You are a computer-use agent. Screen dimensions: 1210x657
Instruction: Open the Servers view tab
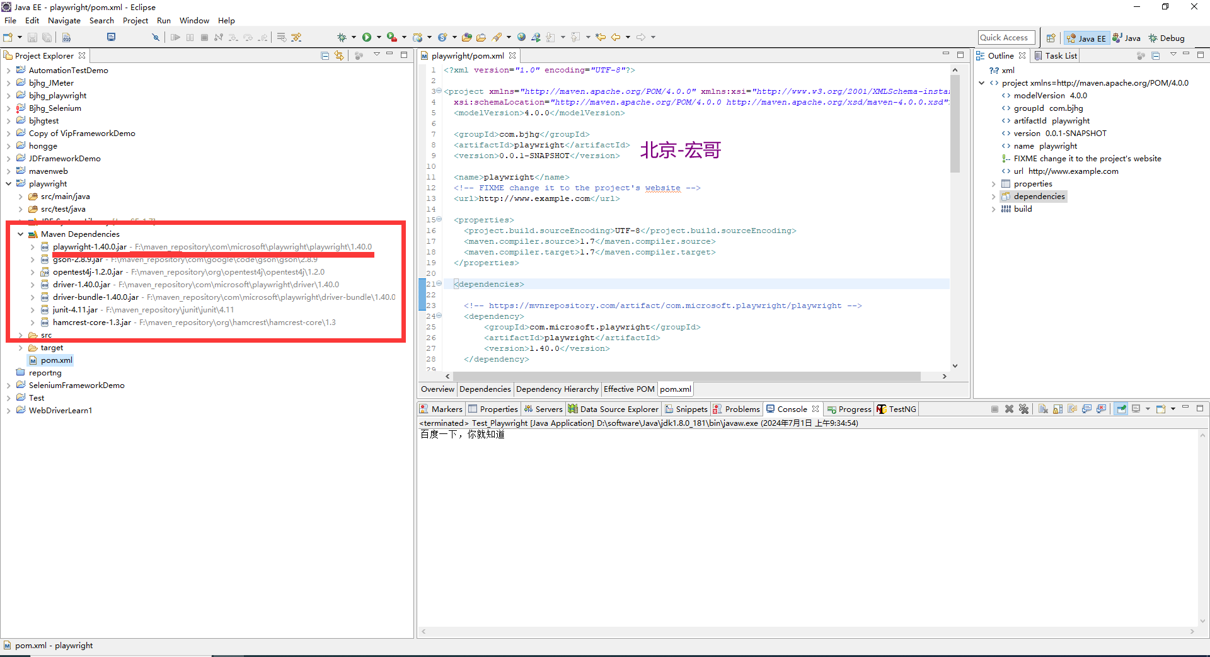pos(543,409)
